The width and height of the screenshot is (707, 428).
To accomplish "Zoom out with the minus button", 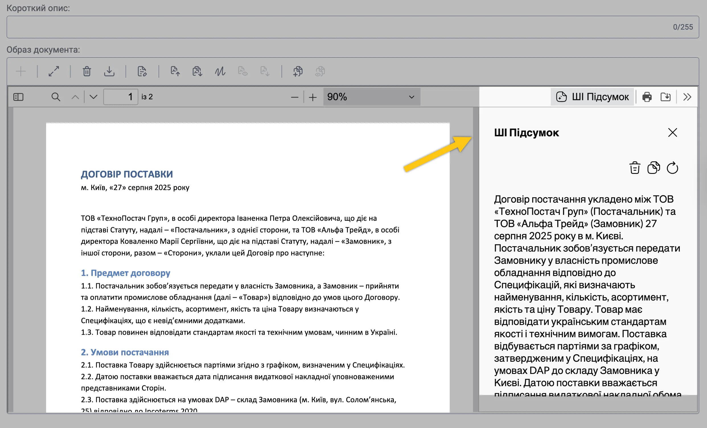I will click(295, 97).
